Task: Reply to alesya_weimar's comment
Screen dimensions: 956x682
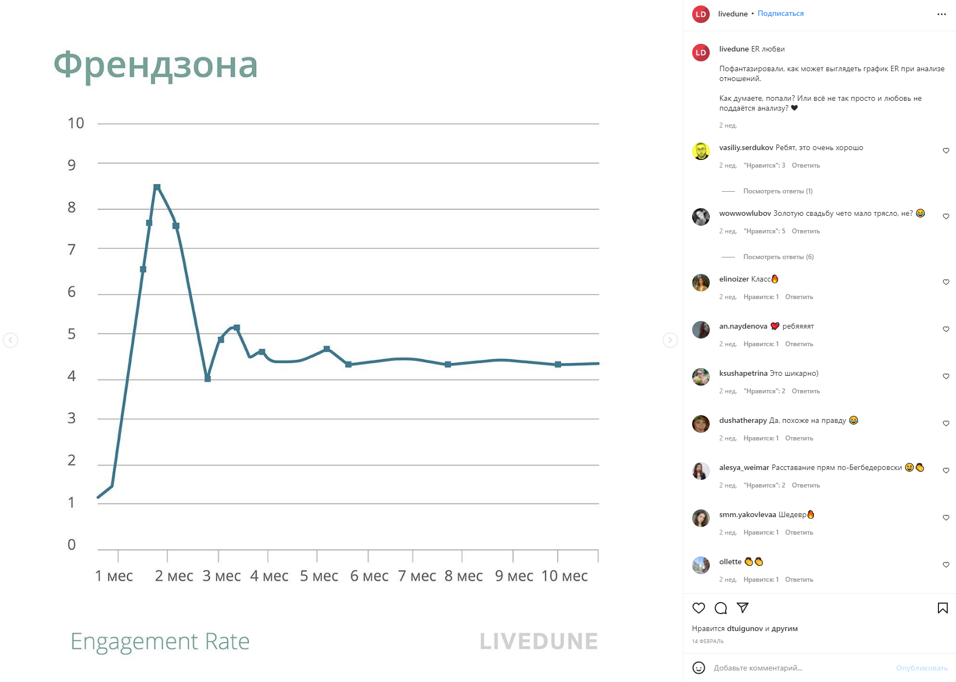Action: pos(805,485)
